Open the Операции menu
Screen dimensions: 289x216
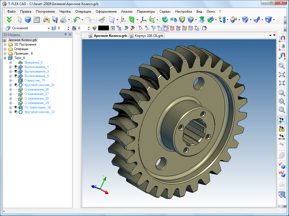[83, 12]
